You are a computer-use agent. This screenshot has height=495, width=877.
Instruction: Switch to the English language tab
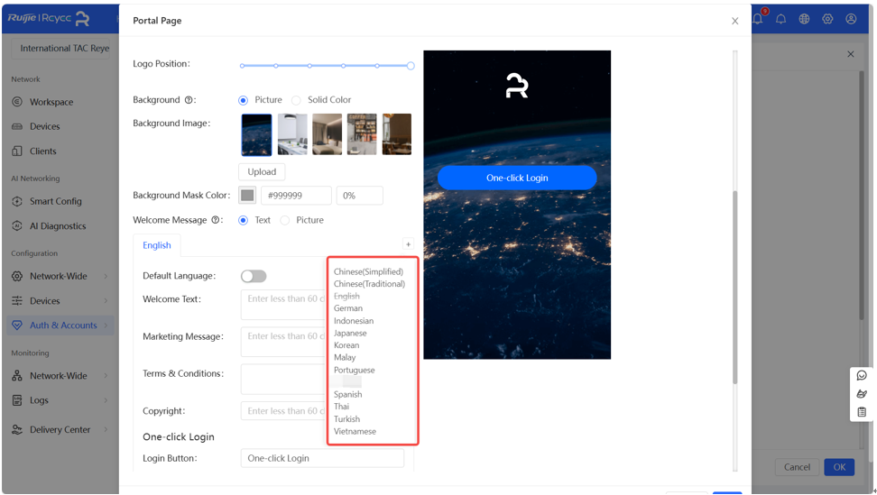(157, 245)
